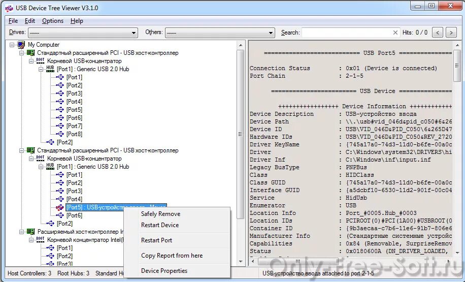Screen dimensions: 465x282
Task: Click the My Computer icon
Action: tap(21, 45)
